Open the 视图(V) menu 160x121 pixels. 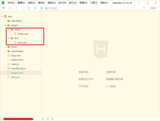click(83, 3)
